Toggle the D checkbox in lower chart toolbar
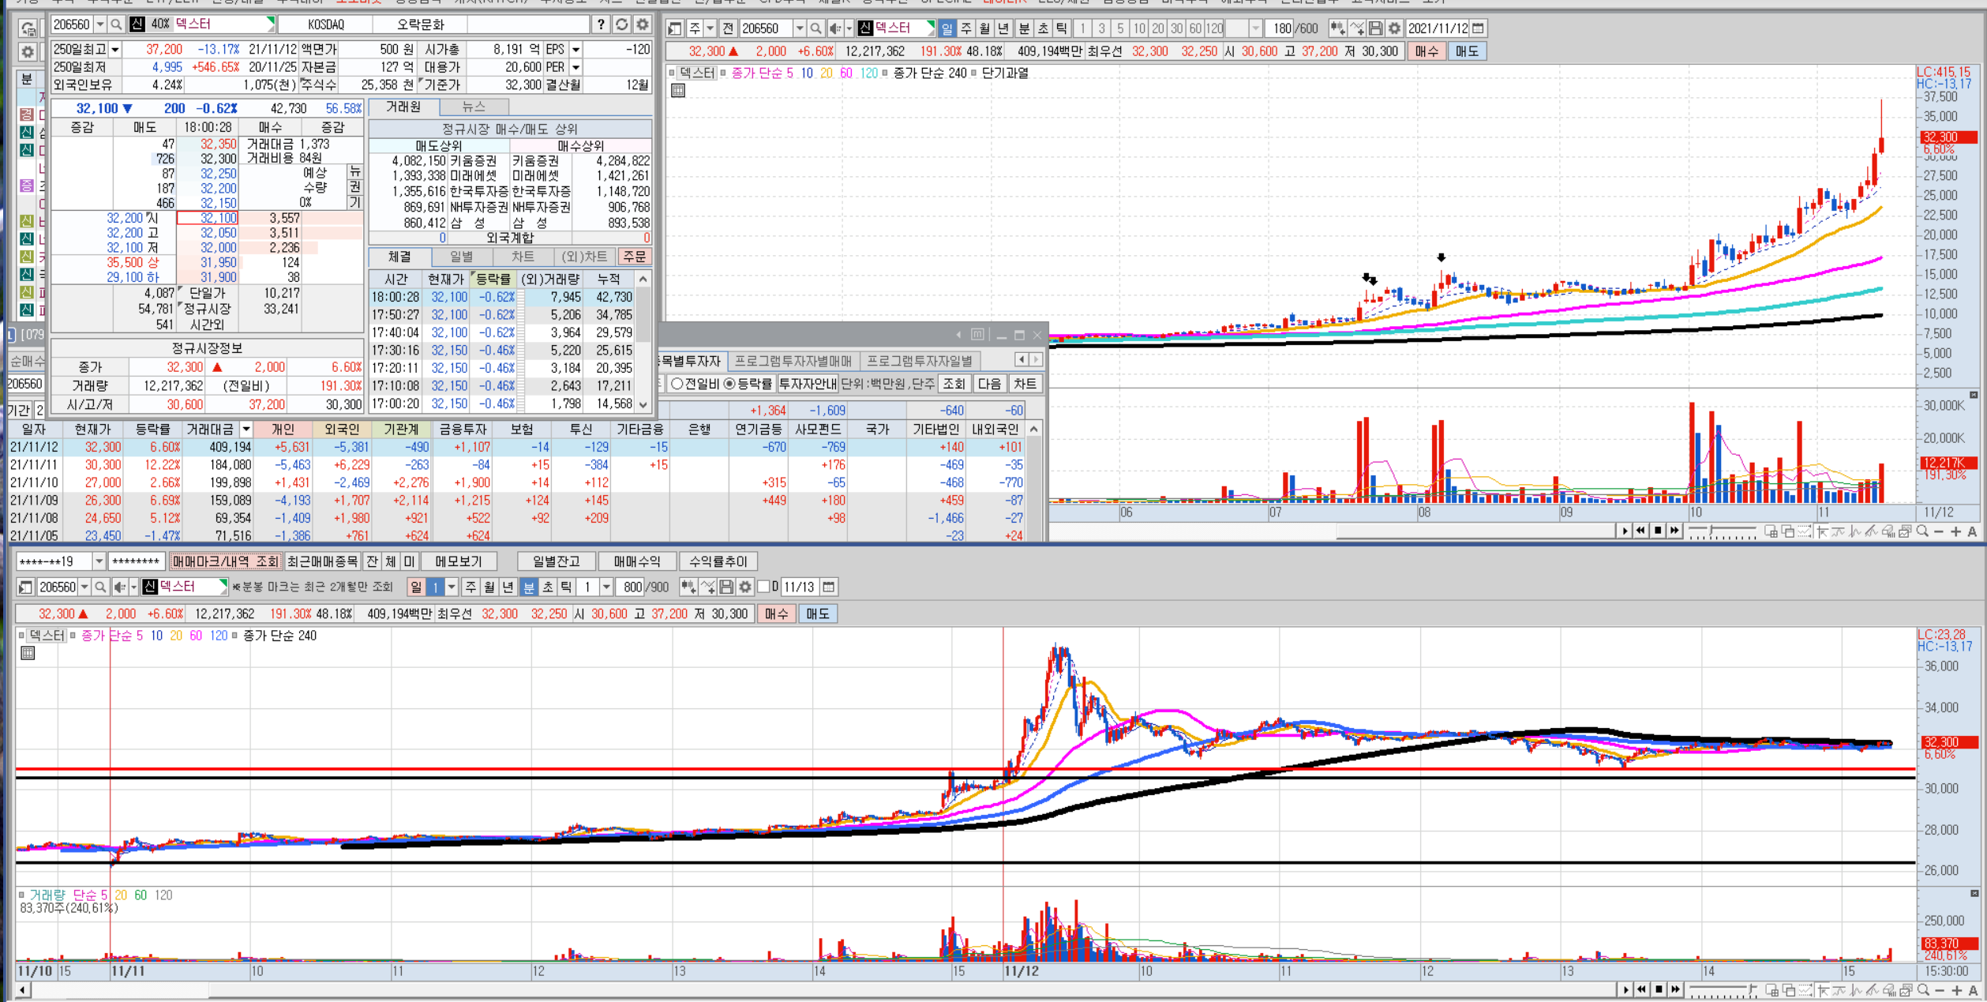This screenshot has width=1987, height=1002. pyautogui.click(x=763, y=587)
